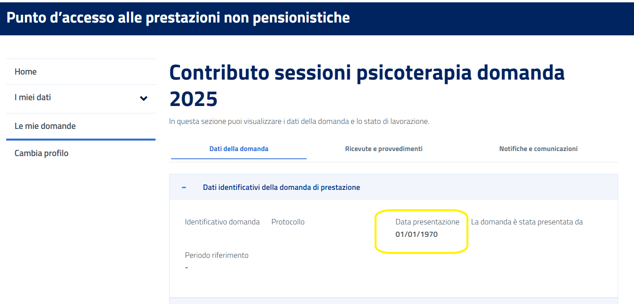Switch to Dati della domanda tab
Screen dimensions: 634x304
pos(239,149)
